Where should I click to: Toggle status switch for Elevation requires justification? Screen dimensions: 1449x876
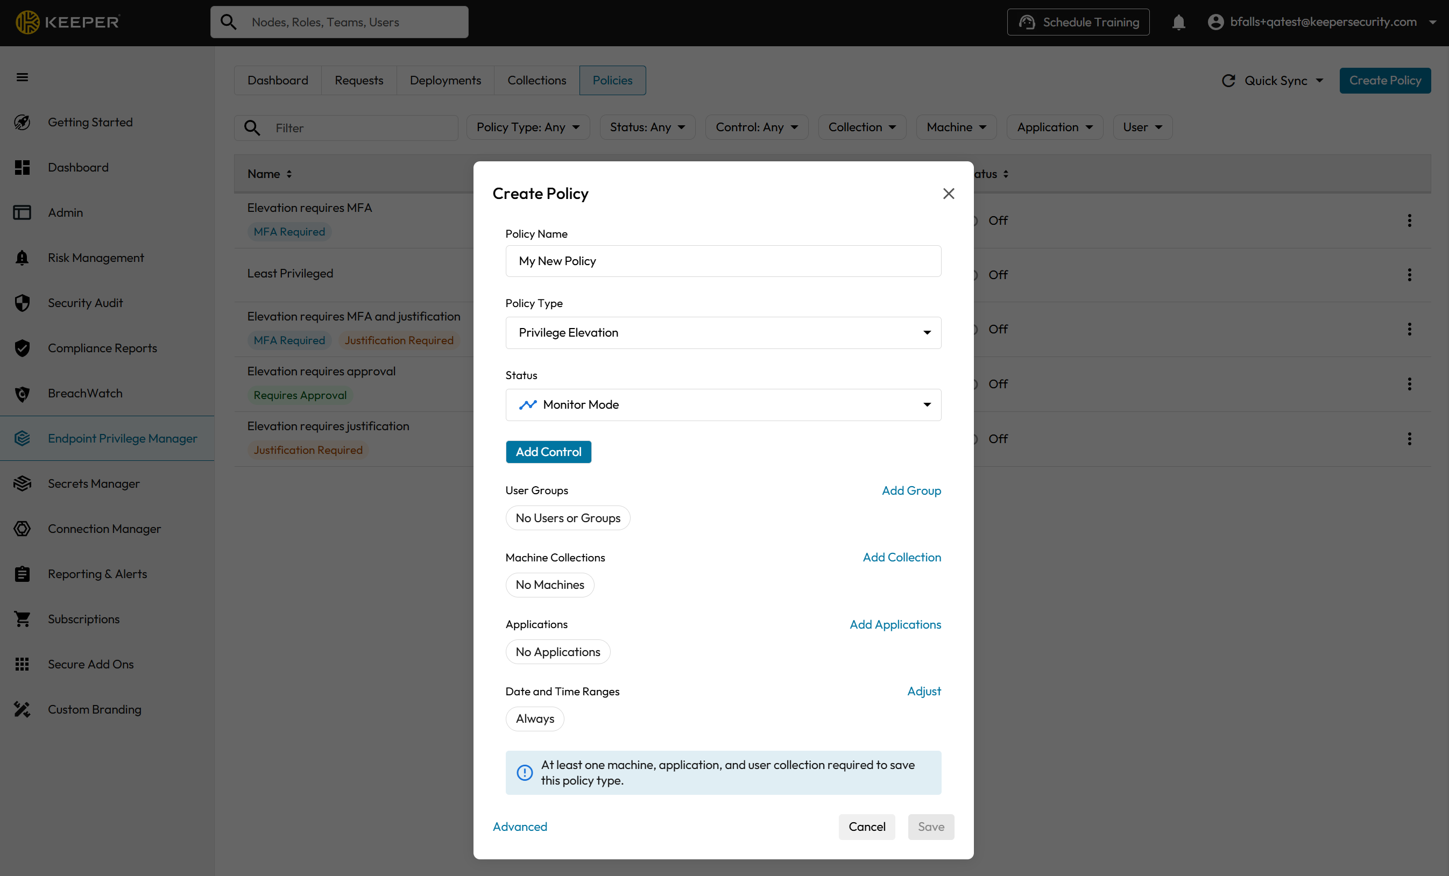(x=976, y=439)
